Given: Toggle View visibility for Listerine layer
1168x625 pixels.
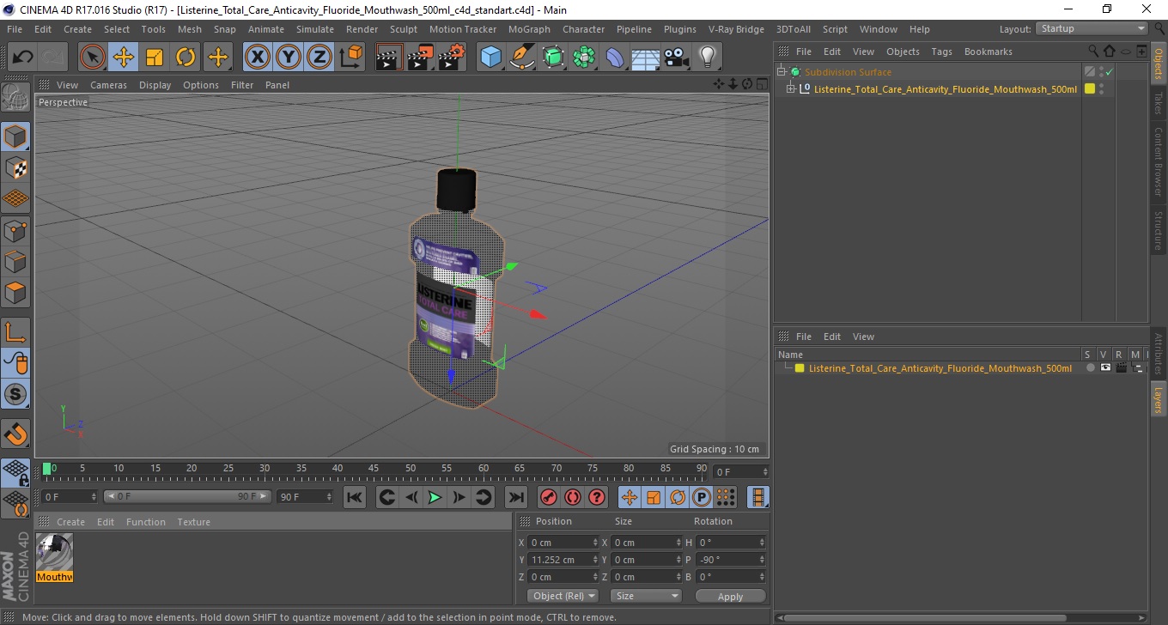Looking at the screenshot, I should coord(1104,367).
